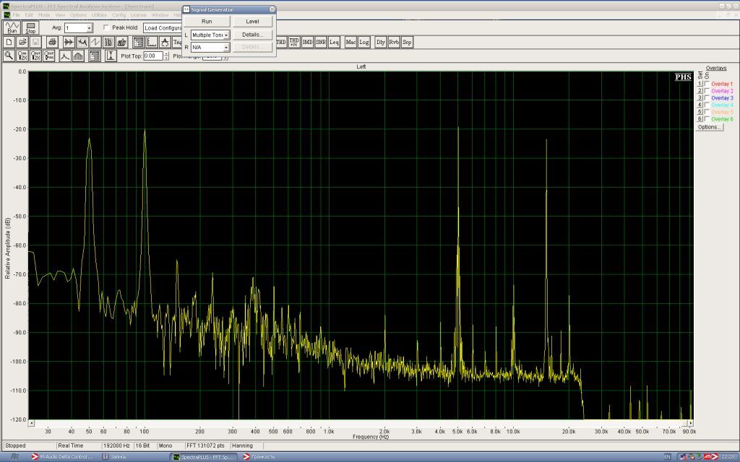
Task: Click Set button 1 for overlays
Action: pos(700,84)
